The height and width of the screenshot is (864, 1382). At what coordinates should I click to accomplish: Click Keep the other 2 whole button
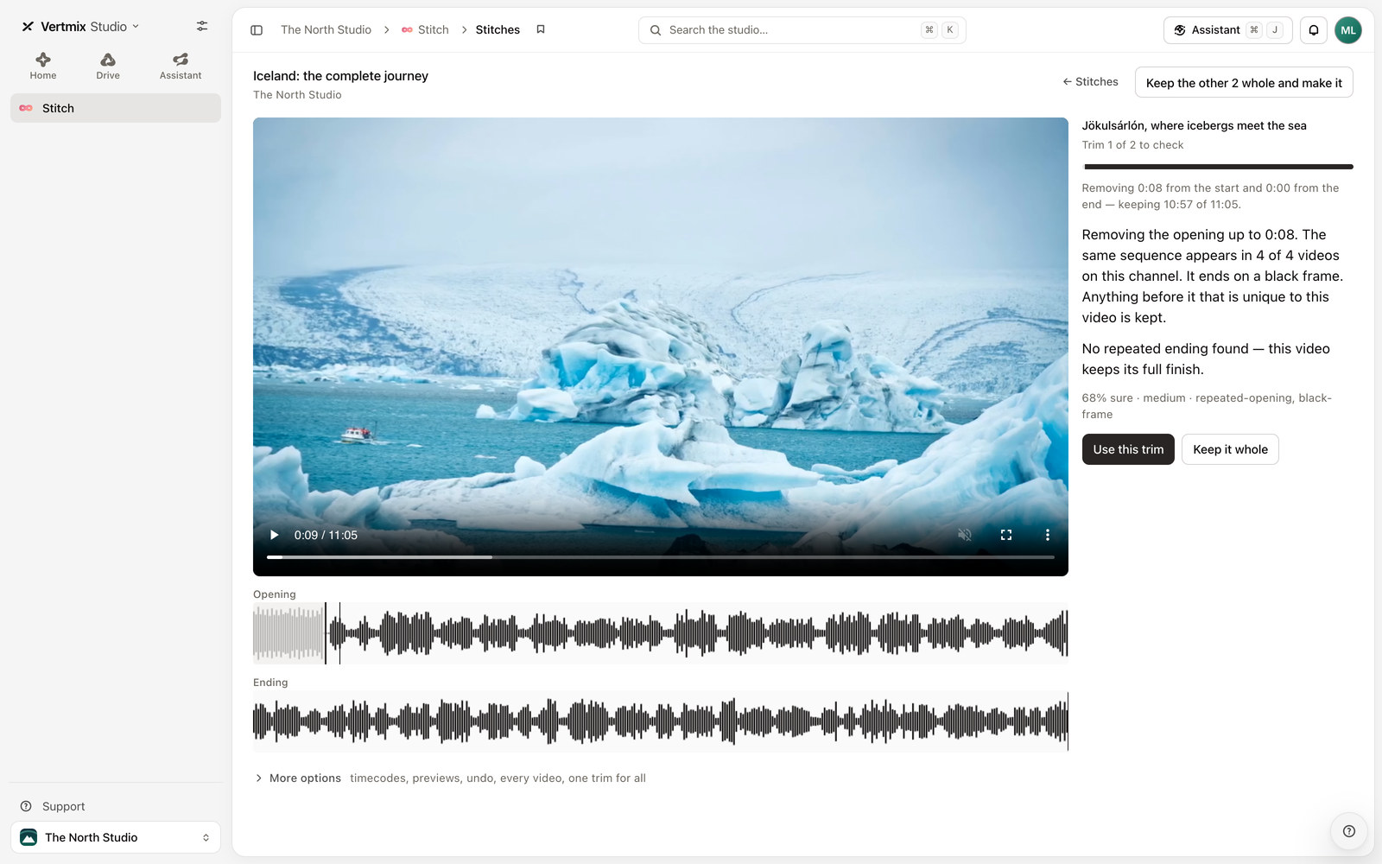(1244, 83)
